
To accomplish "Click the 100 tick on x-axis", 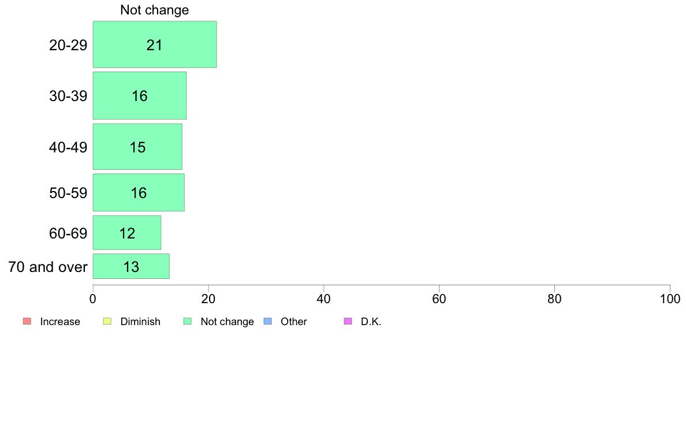I will click(670, 299).
